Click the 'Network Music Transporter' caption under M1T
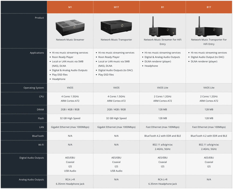 point(116,40)
